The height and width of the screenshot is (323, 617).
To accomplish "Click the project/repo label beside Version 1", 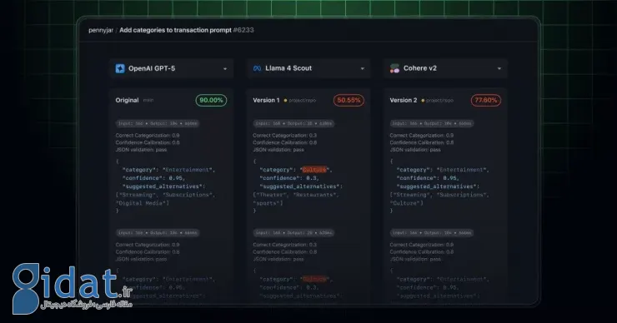I will pyautogui.click(x=302, y=101).
